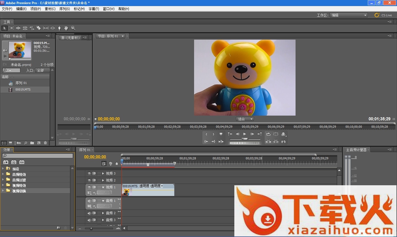Collapse the 视频 1 track

pyautogui.click(x=103, y=187)
